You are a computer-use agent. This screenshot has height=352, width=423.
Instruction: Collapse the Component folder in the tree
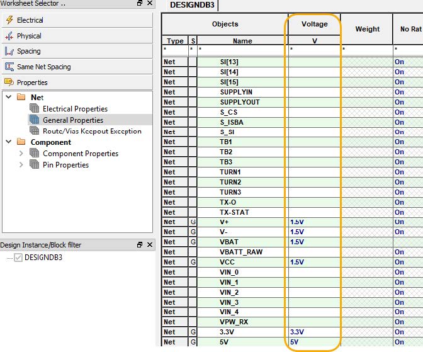coord(9,142)
